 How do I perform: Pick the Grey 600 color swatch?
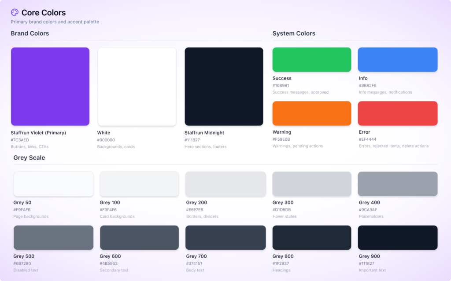(139, 237)
